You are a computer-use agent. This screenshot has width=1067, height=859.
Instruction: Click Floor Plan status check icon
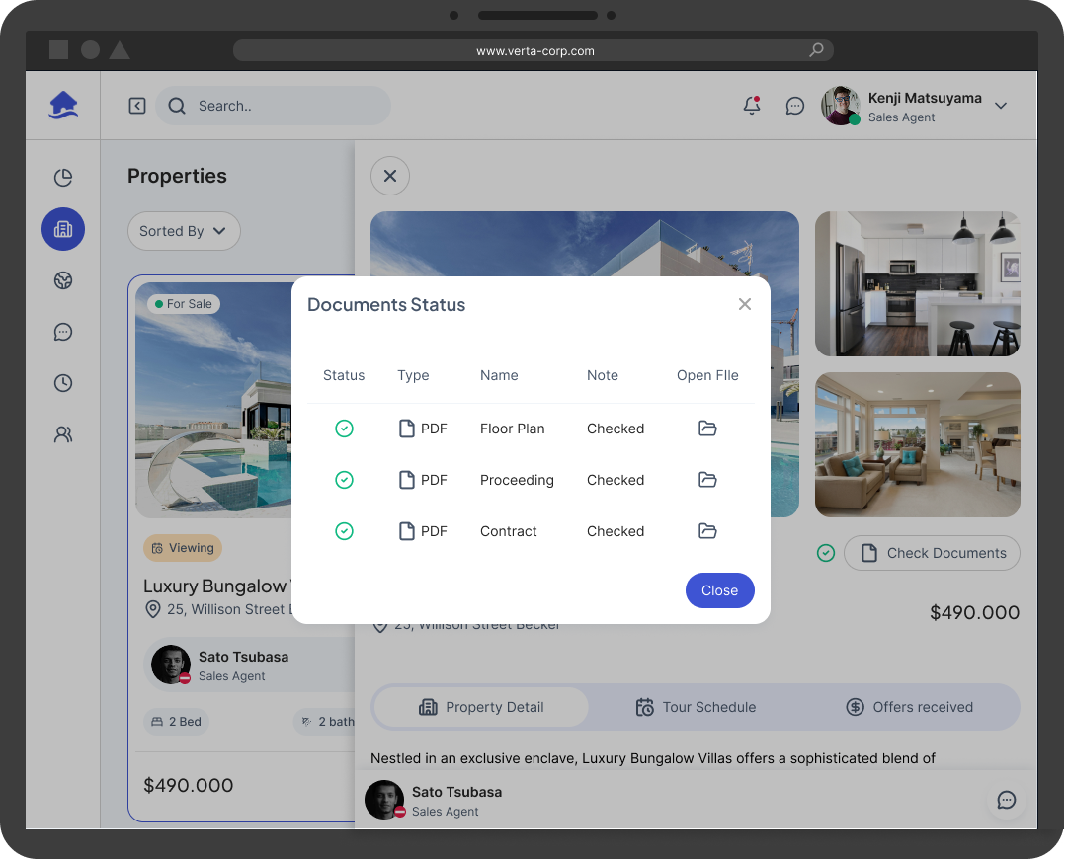[x=345, y=429]
